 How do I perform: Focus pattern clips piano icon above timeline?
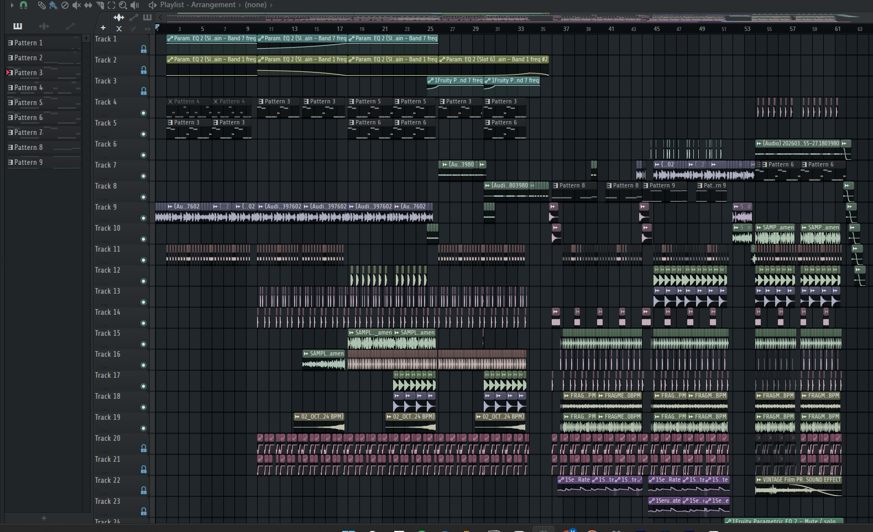click(x=147, y=18)
